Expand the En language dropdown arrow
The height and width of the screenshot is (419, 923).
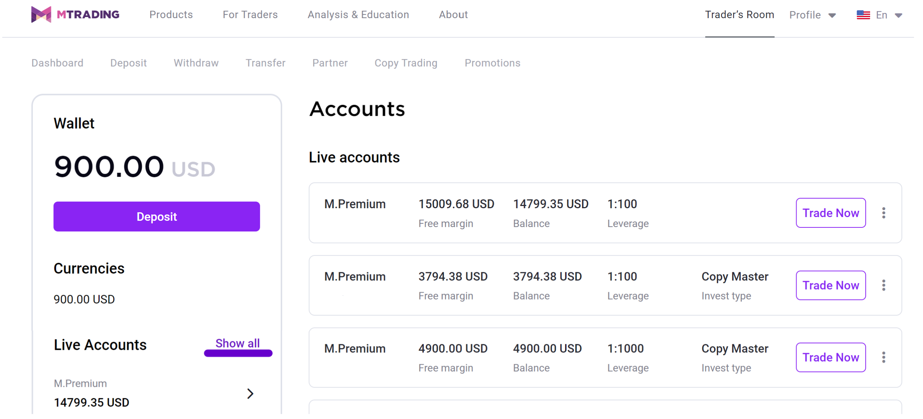point(898,16)
